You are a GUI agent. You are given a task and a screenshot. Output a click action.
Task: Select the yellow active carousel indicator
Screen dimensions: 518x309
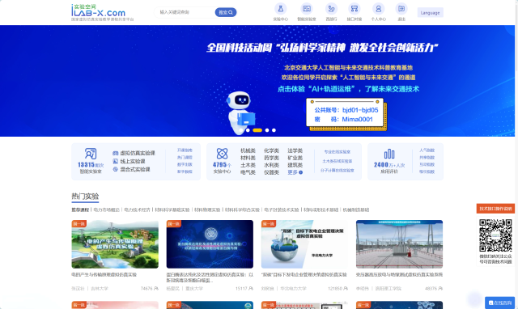[257, 130]
